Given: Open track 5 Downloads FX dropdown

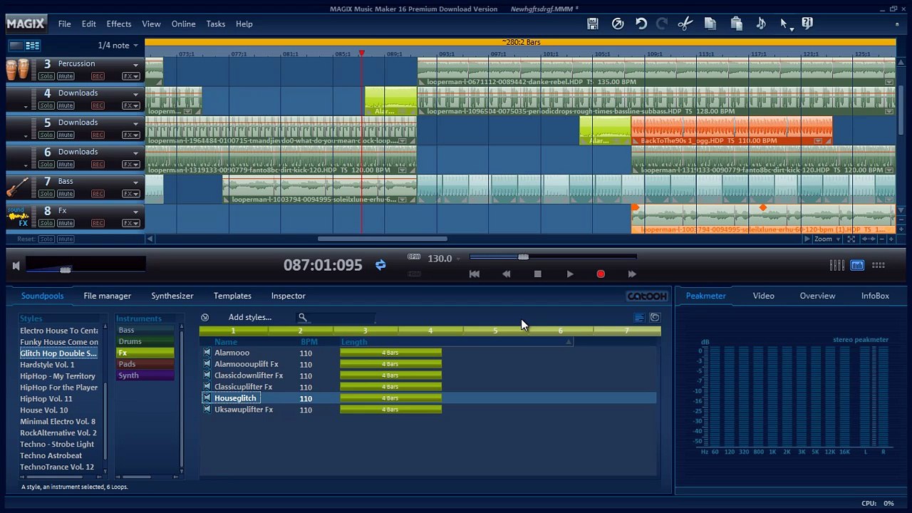Looking at the screenshot, I should 131,135.
